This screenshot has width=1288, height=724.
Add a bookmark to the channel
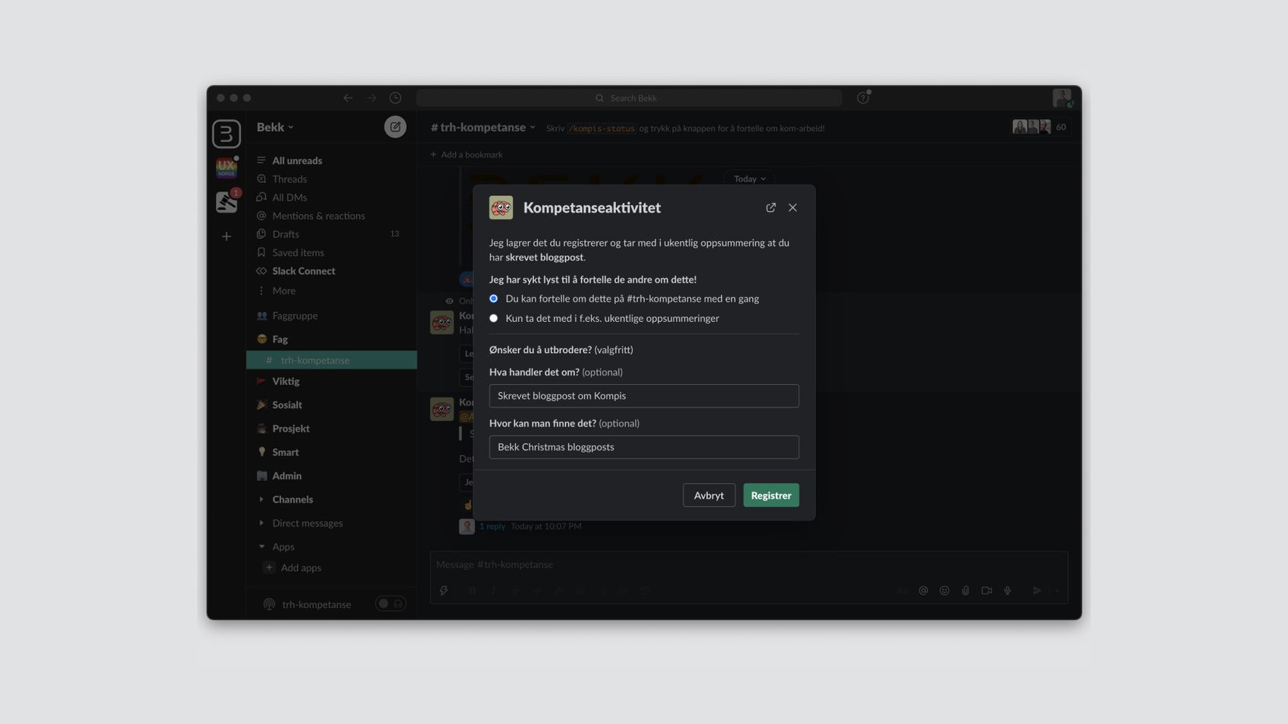point(466,154)
